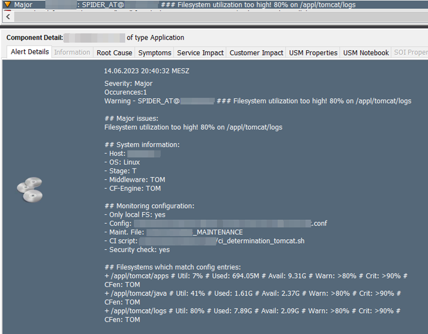This screenshot has height=334, width=428.
Task: Select the Symptoms tab
Action: tap(155, 53)
